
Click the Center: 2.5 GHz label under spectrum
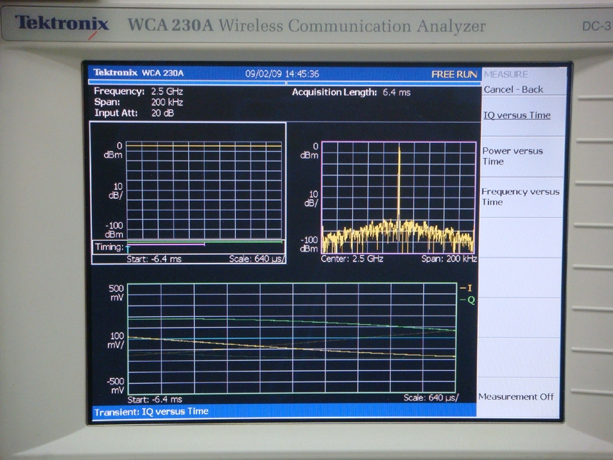(352, 259)
